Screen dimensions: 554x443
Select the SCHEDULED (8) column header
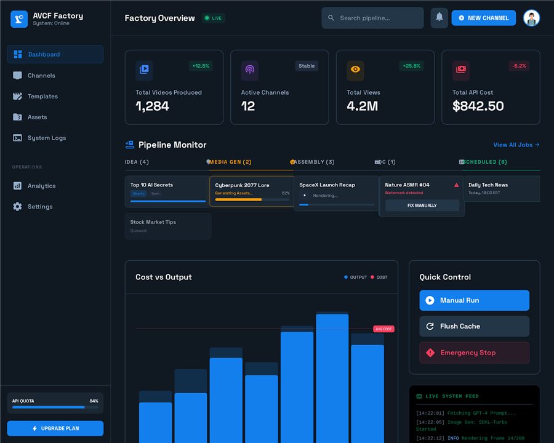point(485,162)
